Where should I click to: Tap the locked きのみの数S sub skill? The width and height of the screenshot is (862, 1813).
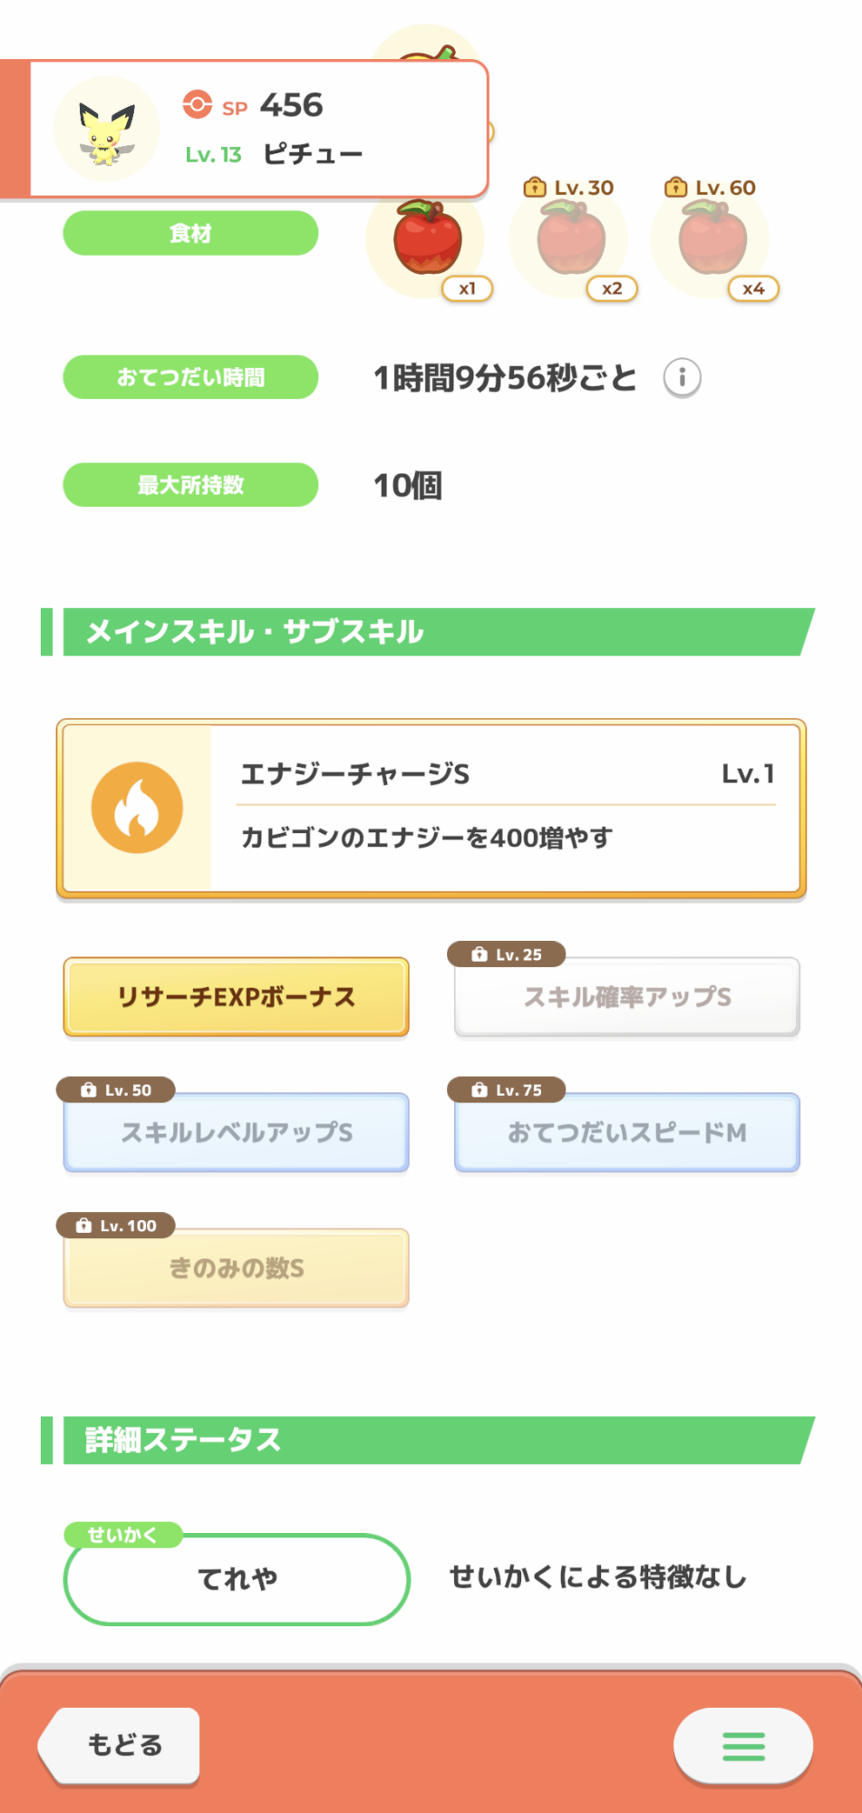click(x=237, y=1268)
